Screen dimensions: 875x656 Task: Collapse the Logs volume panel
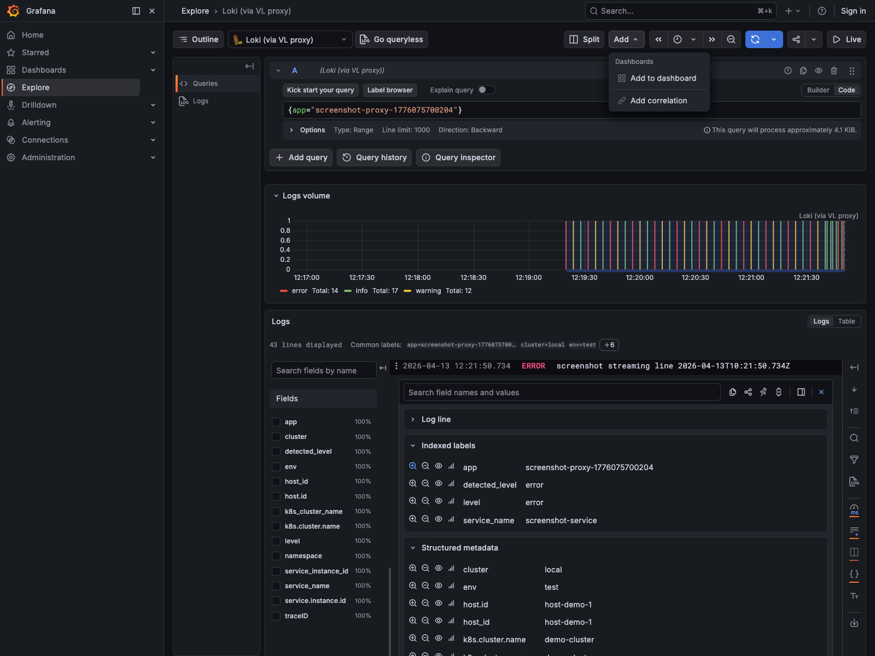276,196
